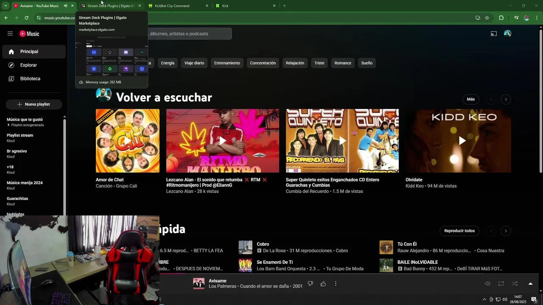Click the YouTube Music logo
The height and width of the screenshot is (305, 543).
click(29, 34)
